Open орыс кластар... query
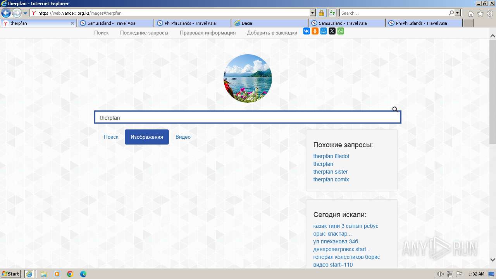The height and width of the screenshot is (279, 496). tap(332, 234)
